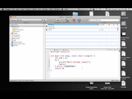Click the red Targets bullseye icon

click(12, 33)
